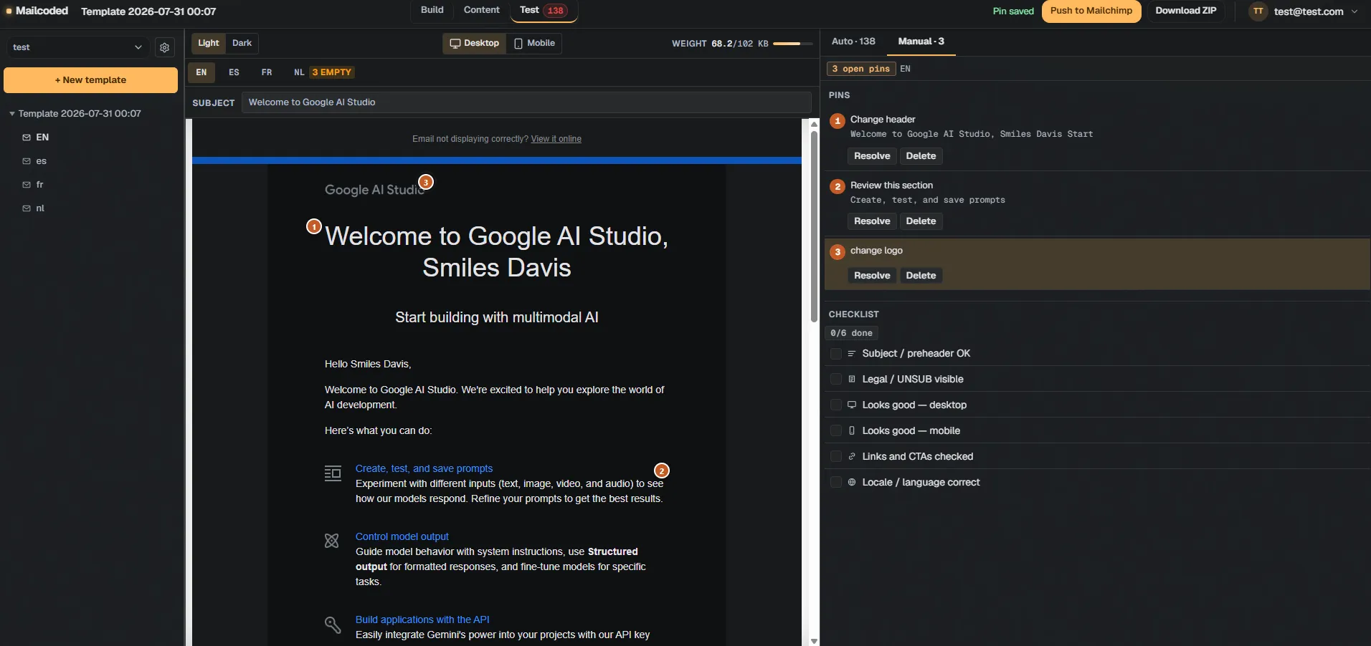Click envelope icon beside fr file
Screen dimensions: 1371x646
pyautogui.click(x=27, y=185)
